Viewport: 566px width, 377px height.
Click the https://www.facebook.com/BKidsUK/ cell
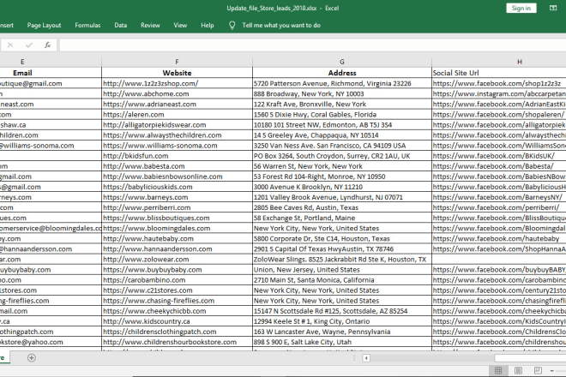499,156
